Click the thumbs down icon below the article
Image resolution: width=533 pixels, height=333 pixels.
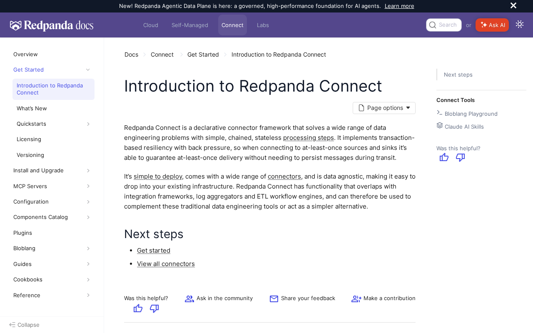point(154,308)
